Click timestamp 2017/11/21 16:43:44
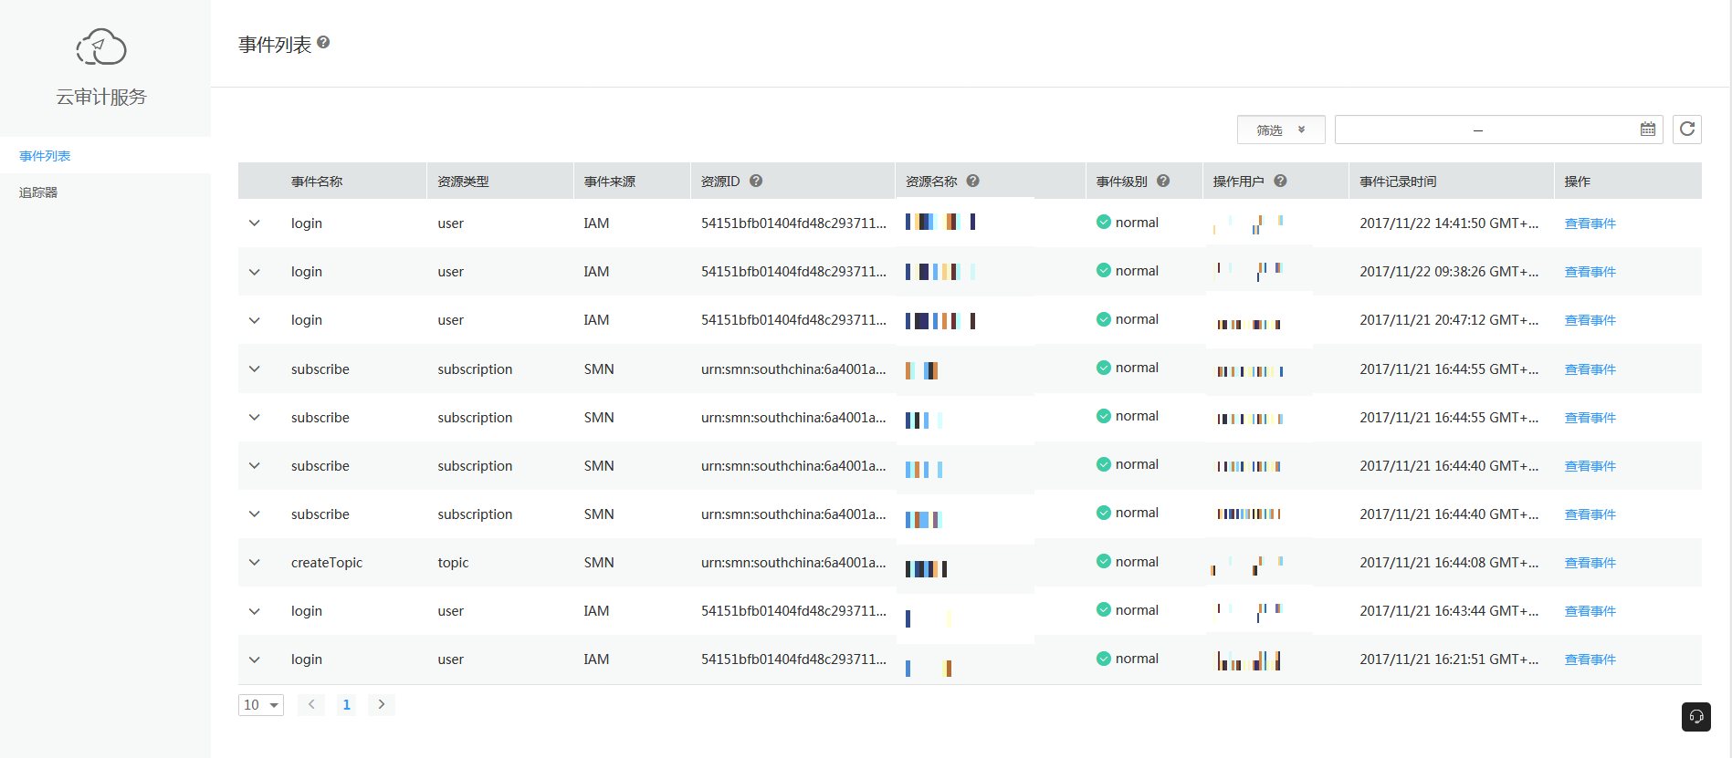The image size is (1732, 758). (x=1449, y=611)
